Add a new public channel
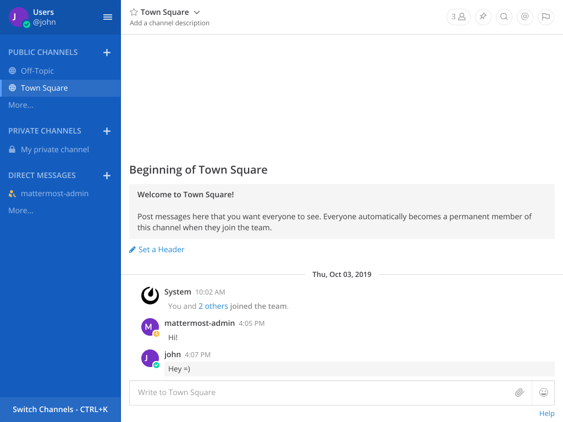Image resolution: width=563 pixels, height=422 pixels. [107, 52]
